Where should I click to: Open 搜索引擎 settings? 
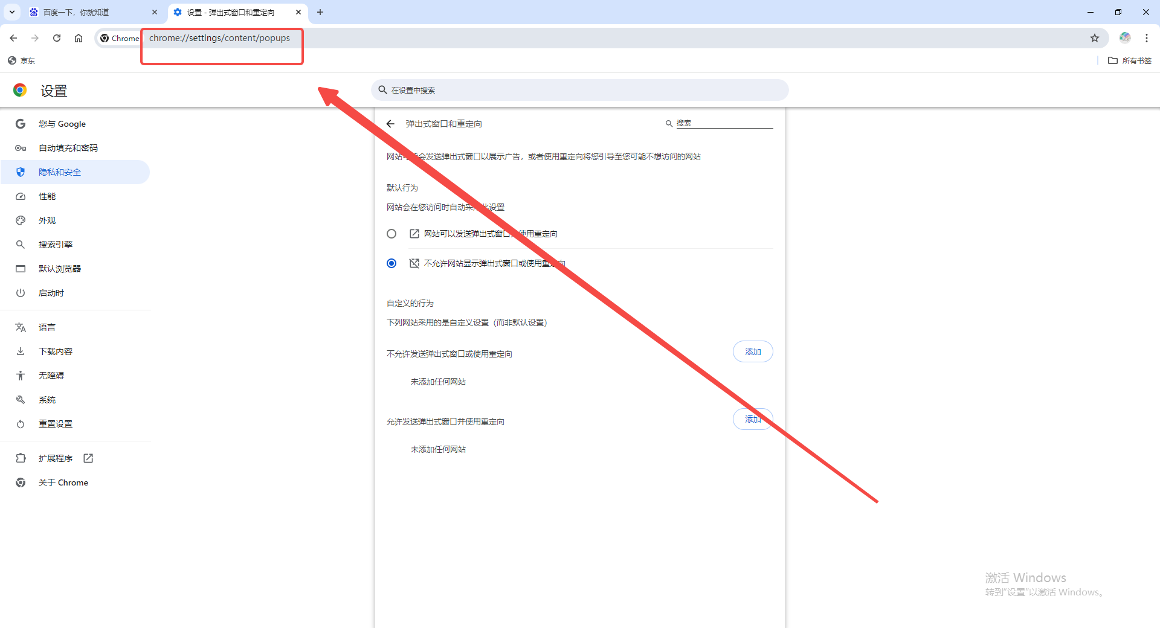point(75,245)
